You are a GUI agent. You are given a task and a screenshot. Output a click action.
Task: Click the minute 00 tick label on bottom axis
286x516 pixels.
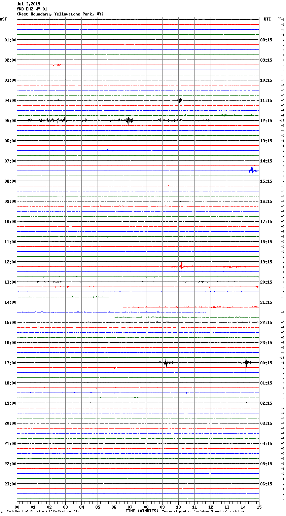click(x=17, y=507)
